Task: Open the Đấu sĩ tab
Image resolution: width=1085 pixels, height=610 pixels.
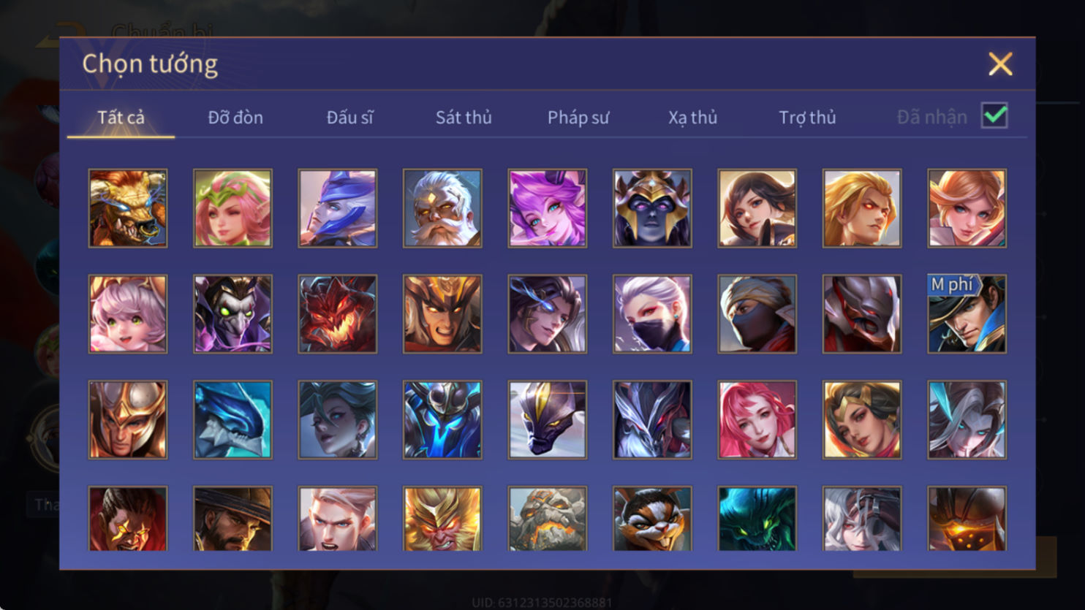Action: [x=349, y=118]
